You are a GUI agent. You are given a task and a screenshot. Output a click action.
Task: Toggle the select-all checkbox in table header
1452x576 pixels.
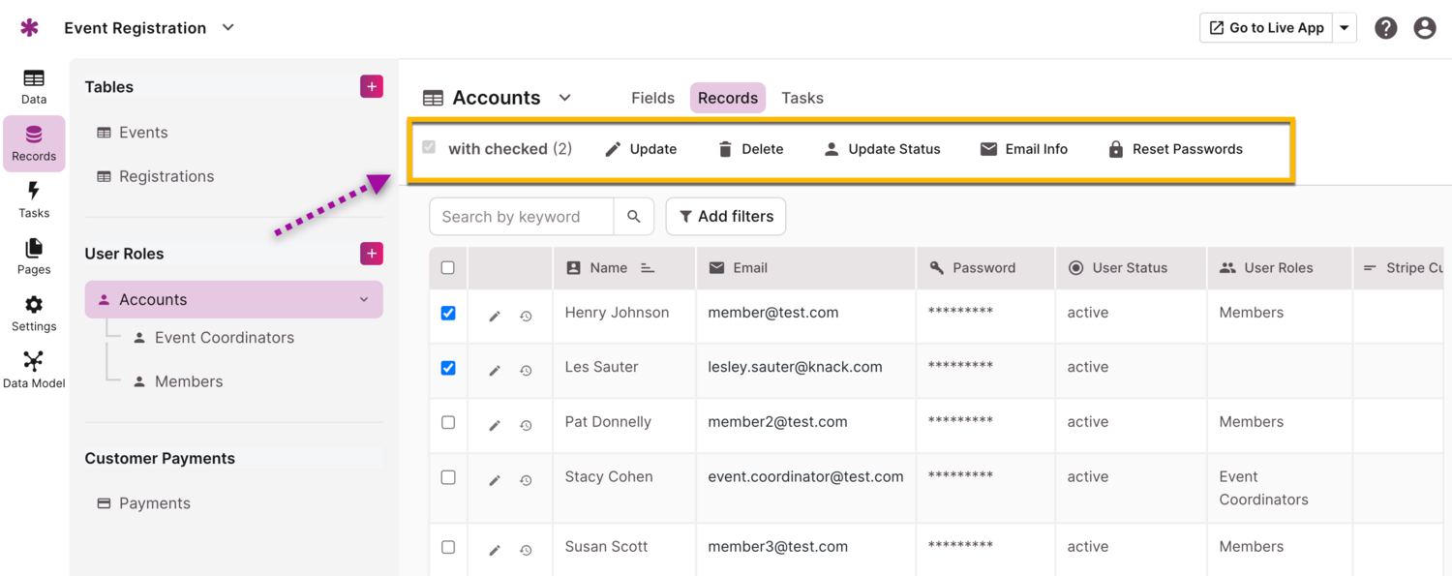pos(448,268)
